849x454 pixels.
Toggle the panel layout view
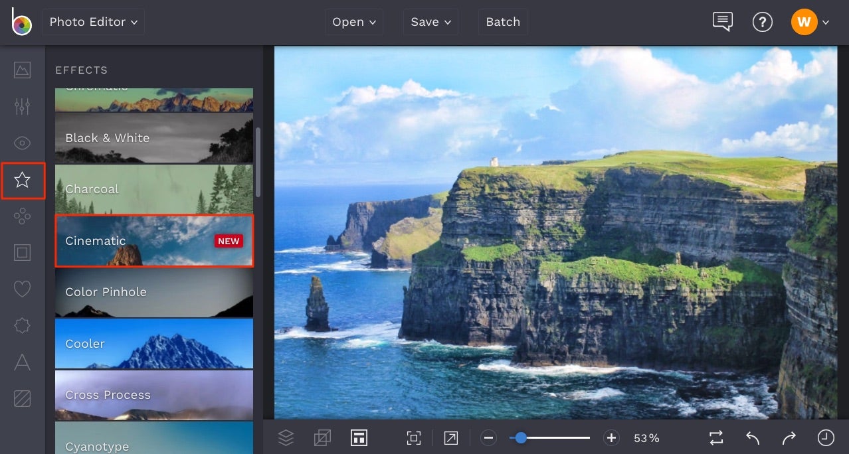point(359,437)
